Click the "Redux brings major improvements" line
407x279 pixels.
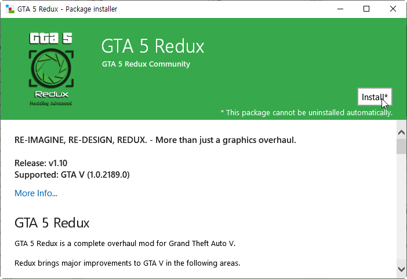coord(127,263)
